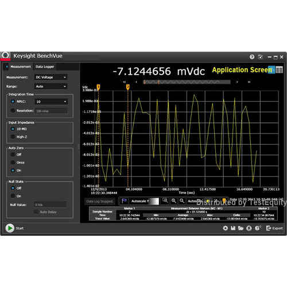Click the zoom out magnifier icon
This screenshot has height=287, width=287.
click(x=182, y=201)
